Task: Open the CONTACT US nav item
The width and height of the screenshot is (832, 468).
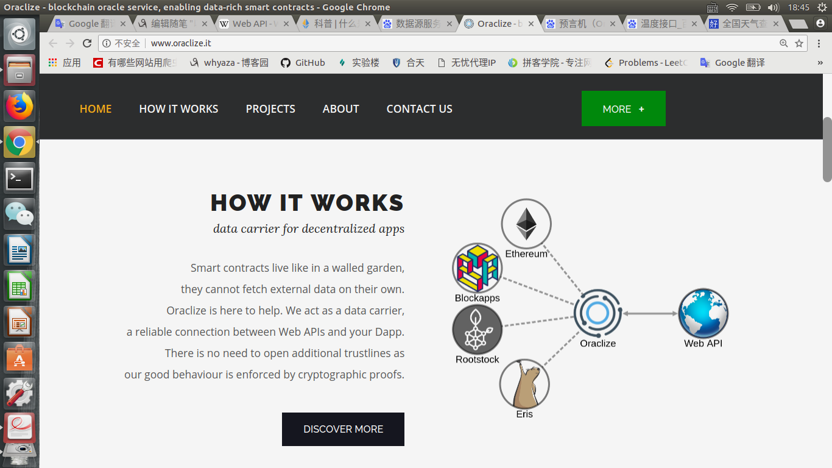Action: (420, 109)
